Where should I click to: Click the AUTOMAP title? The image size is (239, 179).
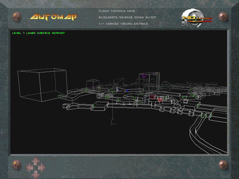click(x=53, y=17)
